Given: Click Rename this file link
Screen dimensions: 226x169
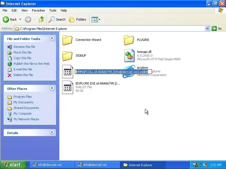Looking at the screenshot, I should pos(24,47).
